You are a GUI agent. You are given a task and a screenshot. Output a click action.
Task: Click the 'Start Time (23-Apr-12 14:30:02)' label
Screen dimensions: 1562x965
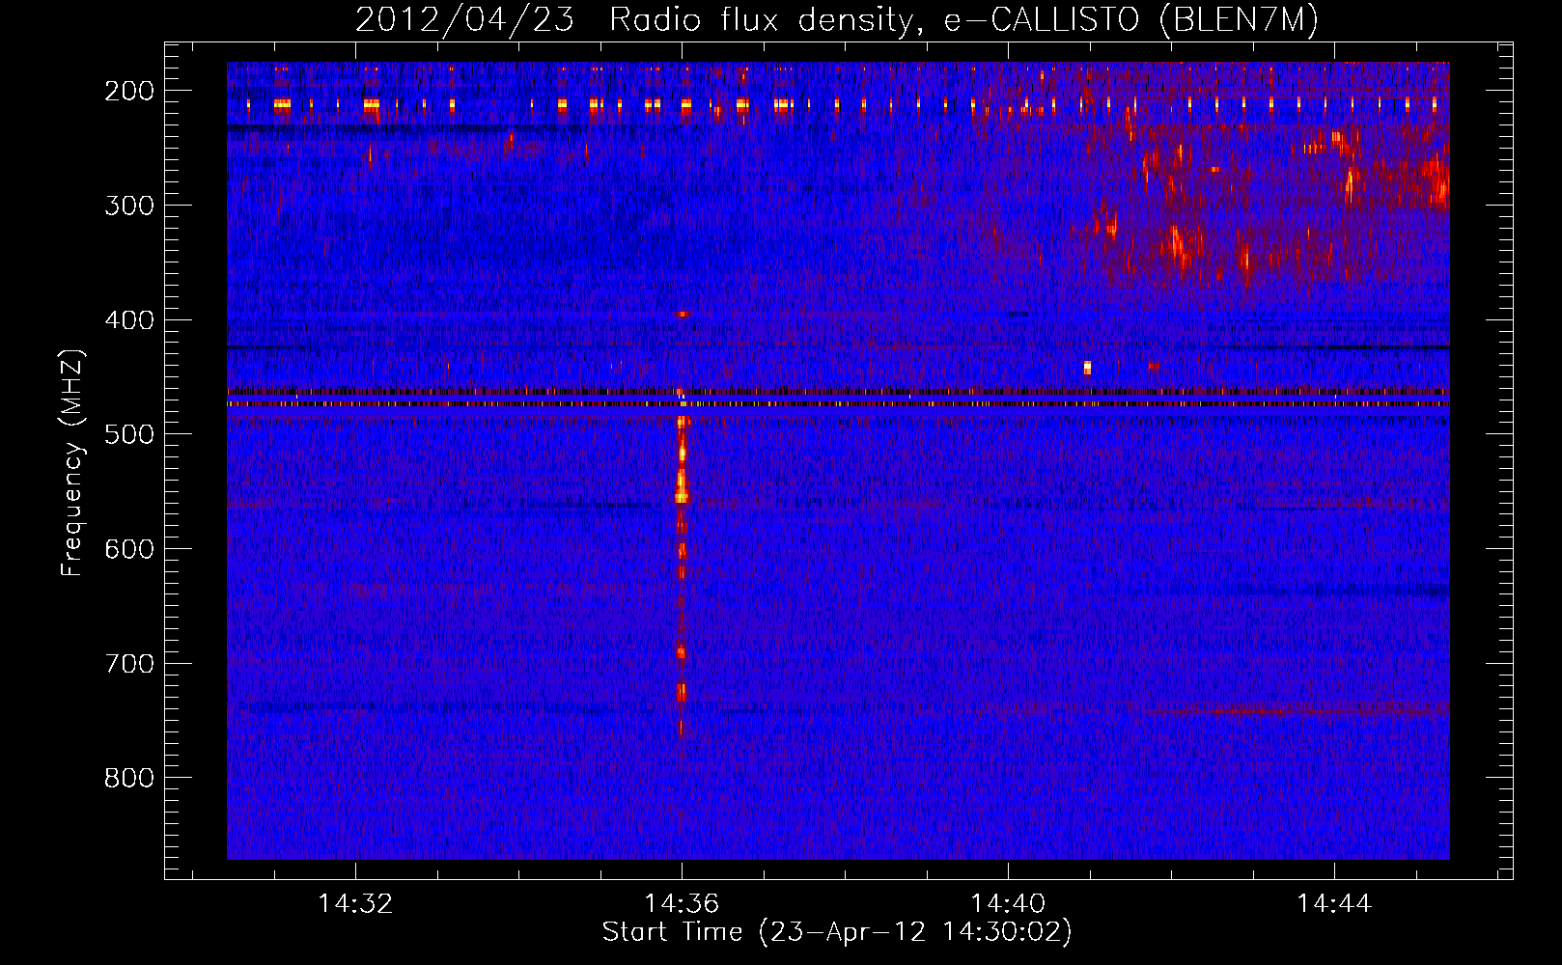click(x=837, y=932)
